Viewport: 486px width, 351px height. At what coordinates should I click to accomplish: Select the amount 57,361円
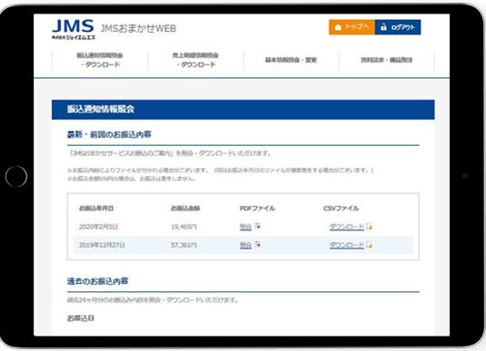[x=183, y=245]
